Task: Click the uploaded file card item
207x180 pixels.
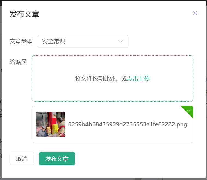Action: click(x=113, y=124)
